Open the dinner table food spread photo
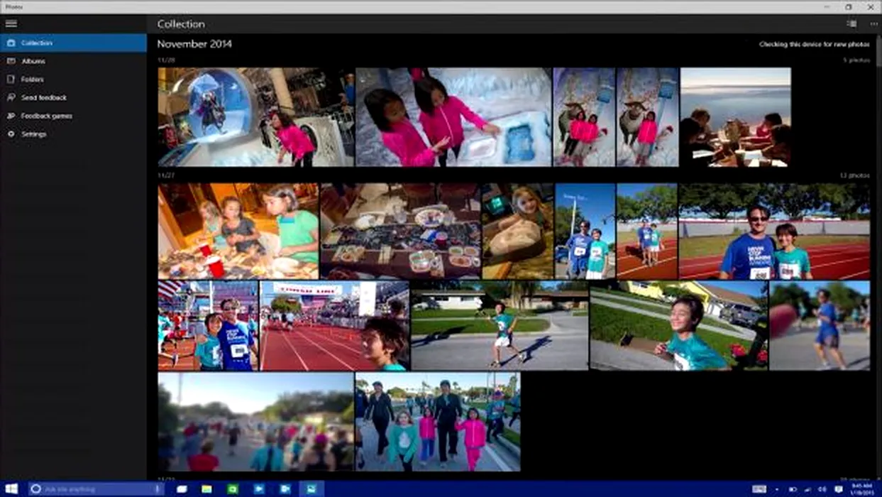Viewport: 882px width, 497px height. point(400,231)
